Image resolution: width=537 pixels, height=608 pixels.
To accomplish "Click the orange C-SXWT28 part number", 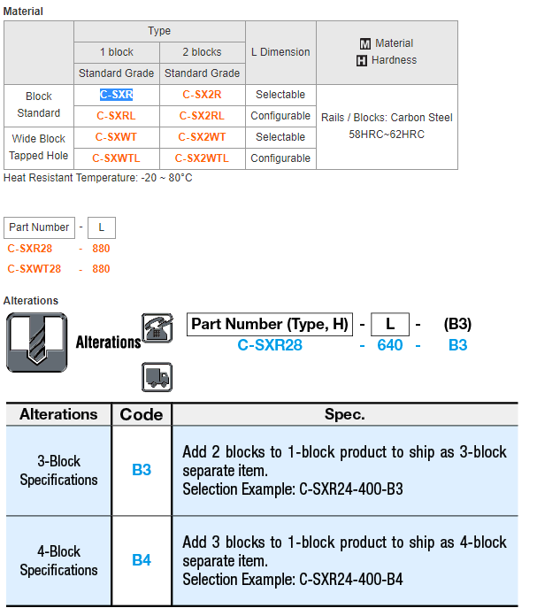I will pyautogui.click(x=35, y=269).
